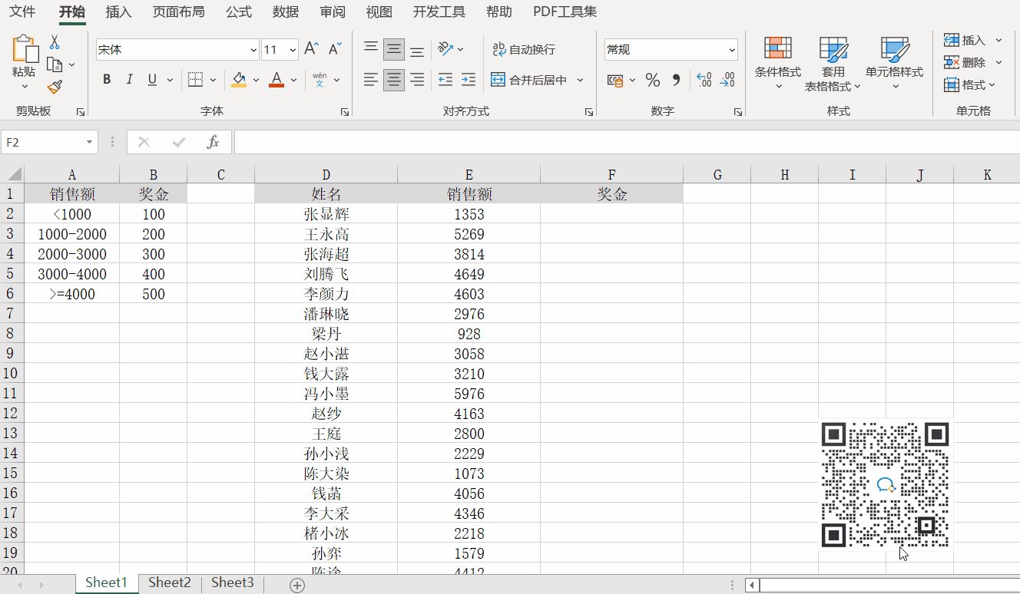The image size is (1020, 594).
Task: Select cell with name 张显辉
Action: click(326, 214)
